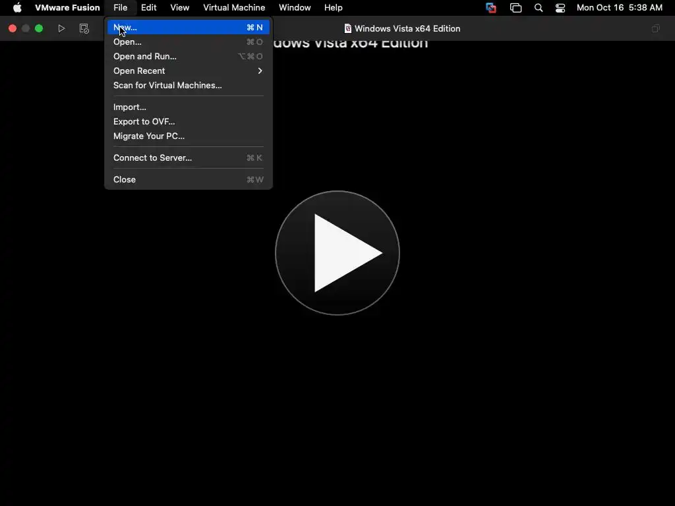
Task: Choose Migrate Your PC... option
Action: (x=188, y=136)
